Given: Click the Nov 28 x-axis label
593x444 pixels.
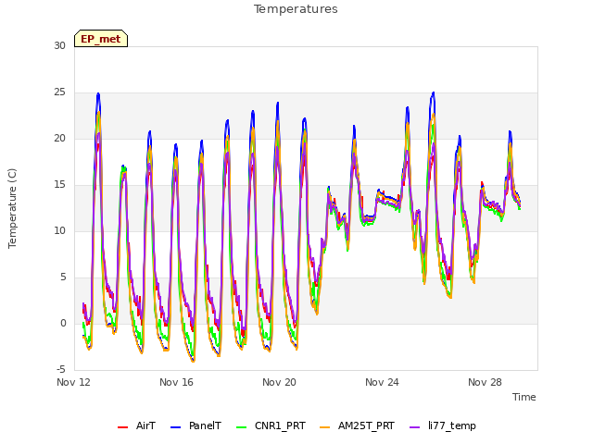Looking at the screenshot, I should click(x=485, y=382).
